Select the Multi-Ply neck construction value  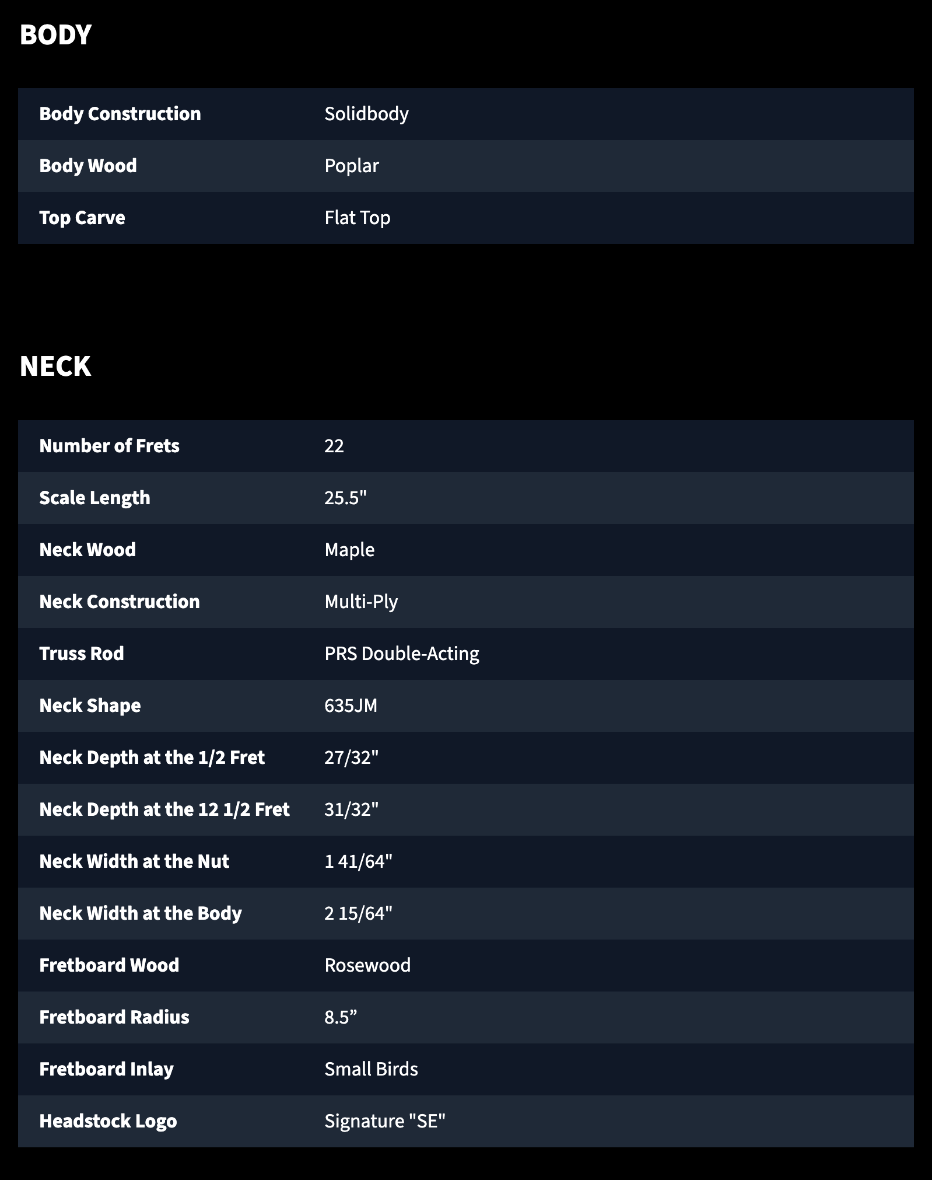click(x=361, y=602)
